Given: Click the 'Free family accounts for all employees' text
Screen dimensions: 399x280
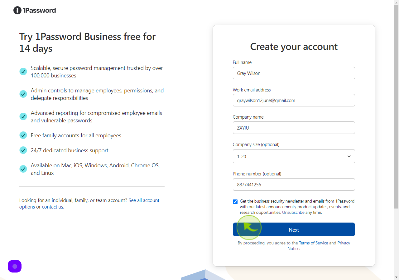Looking at the screenshot, I should point(76,135).
